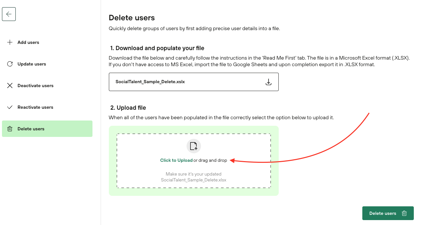
Task: Click the refresh icon beside Update users
Action: (x=10, y=64)
